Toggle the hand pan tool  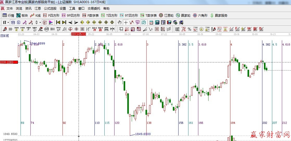pyautogui.click(x=120, y=22)
